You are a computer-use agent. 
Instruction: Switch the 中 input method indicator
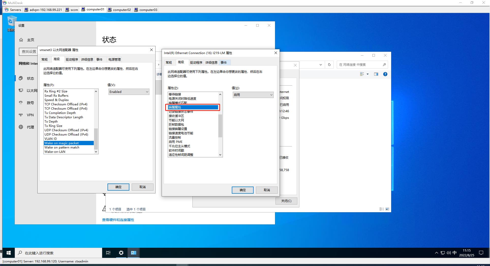pyautogui.click(x=455, y=253)
